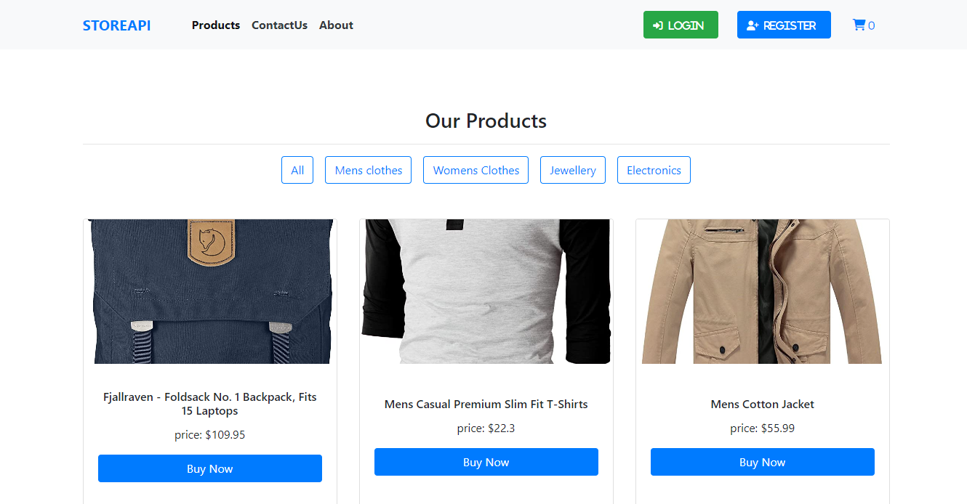Open the ContactUs page
Image resolution: width=967 pixels, height=504 pixels.
pos(279,25)
